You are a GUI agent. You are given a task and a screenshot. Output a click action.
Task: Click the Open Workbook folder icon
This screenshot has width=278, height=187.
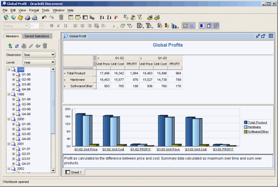click(x=13, y=17)
